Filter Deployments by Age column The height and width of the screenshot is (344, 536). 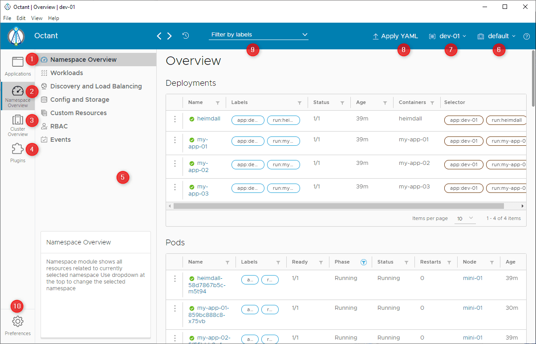coord(385,103)
